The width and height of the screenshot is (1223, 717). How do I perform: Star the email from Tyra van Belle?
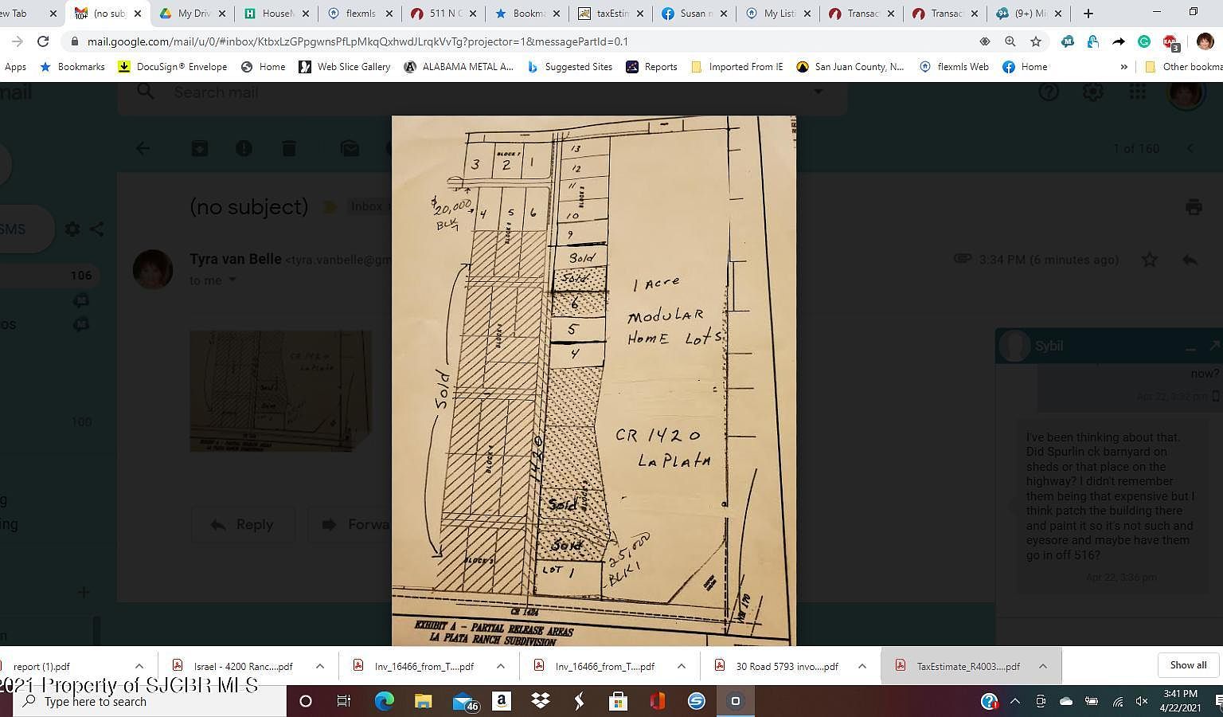click(1149, 260)
